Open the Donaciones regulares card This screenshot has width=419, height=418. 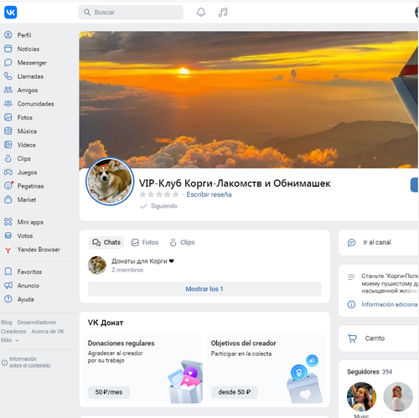tap(143, 369)
